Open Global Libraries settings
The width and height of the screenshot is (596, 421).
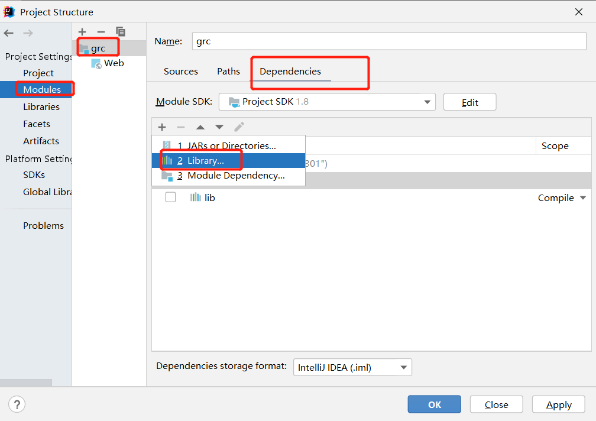point(47,192)
